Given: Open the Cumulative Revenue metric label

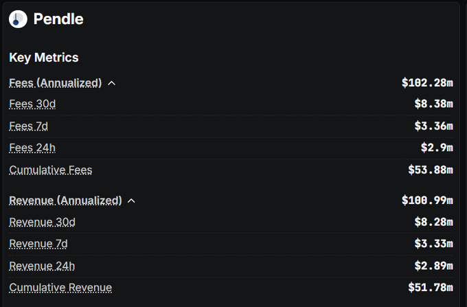Looking at the screenshot, I should point(60,287).
